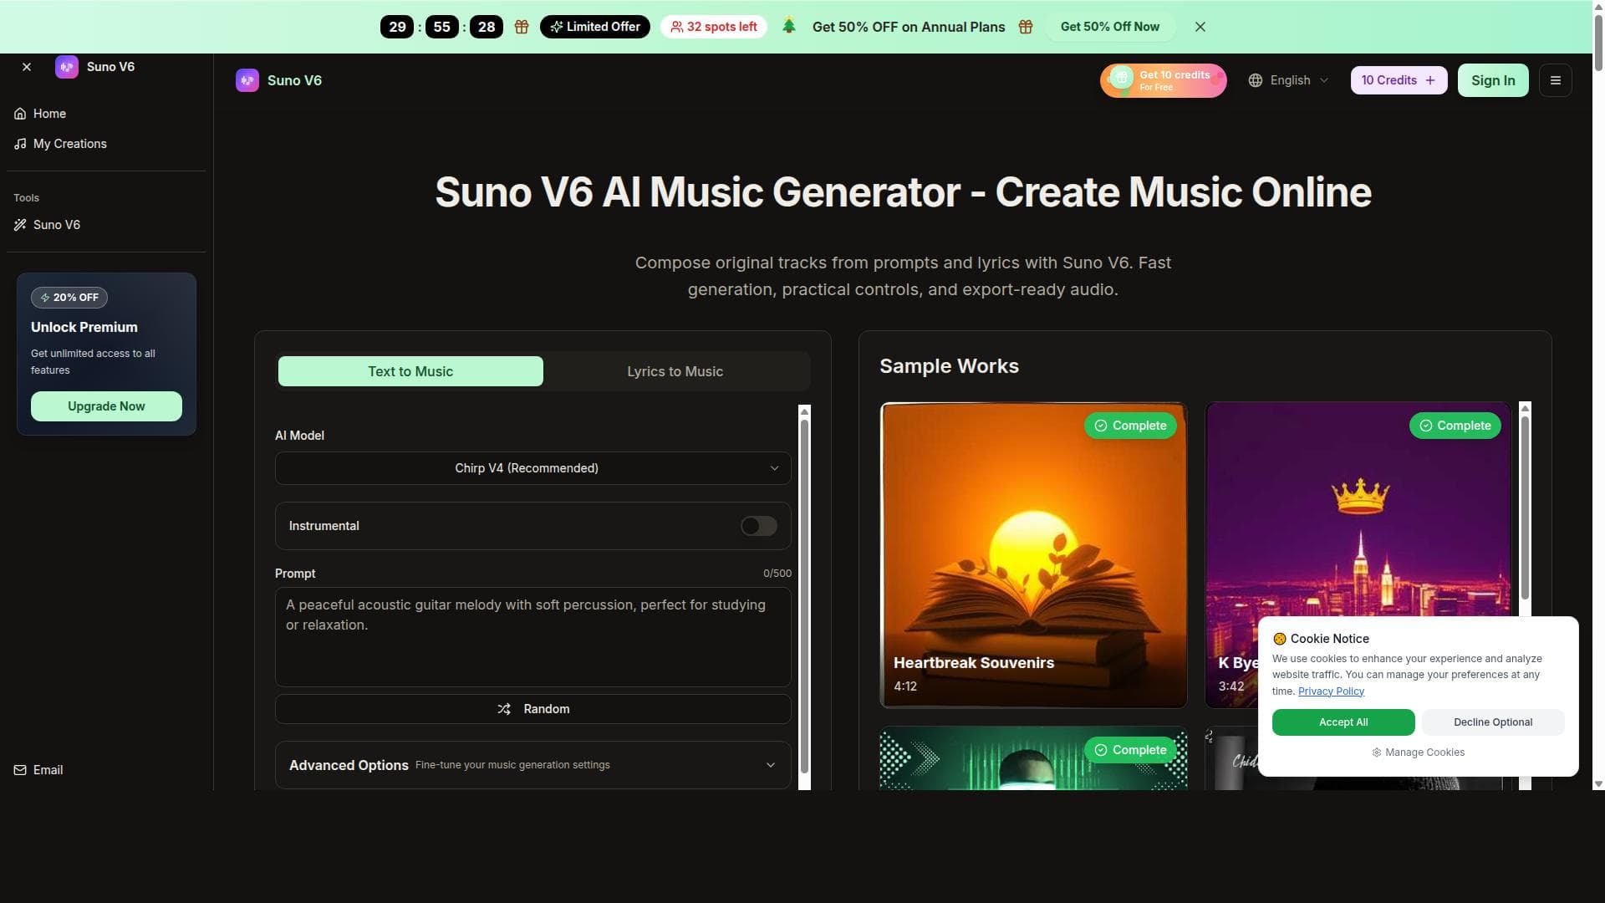The image size is (1605, 903).
Task: Expand Advanced Options section
Action: [533, 765]
